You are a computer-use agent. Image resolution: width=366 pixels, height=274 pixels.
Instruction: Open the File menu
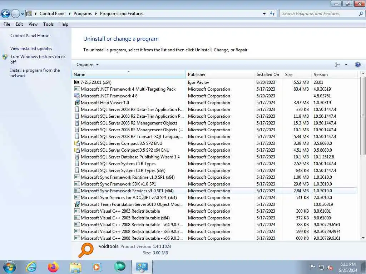tap(7, 24)
